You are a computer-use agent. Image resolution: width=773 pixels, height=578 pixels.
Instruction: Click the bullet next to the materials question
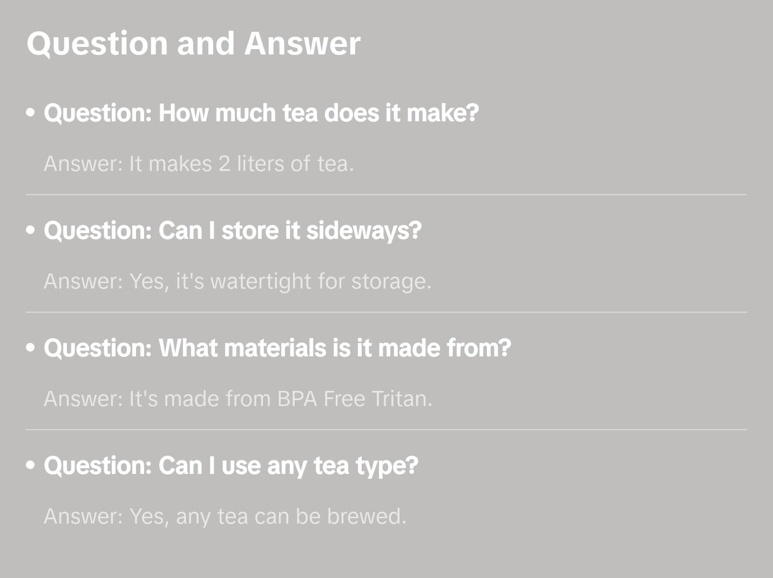pos(31,348)
